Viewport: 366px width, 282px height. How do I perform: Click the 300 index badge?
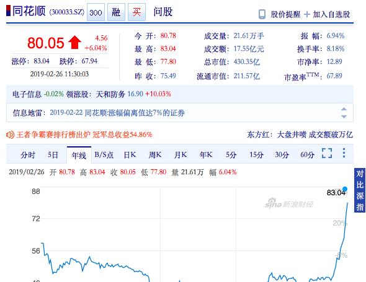click(x=96, y=12)
